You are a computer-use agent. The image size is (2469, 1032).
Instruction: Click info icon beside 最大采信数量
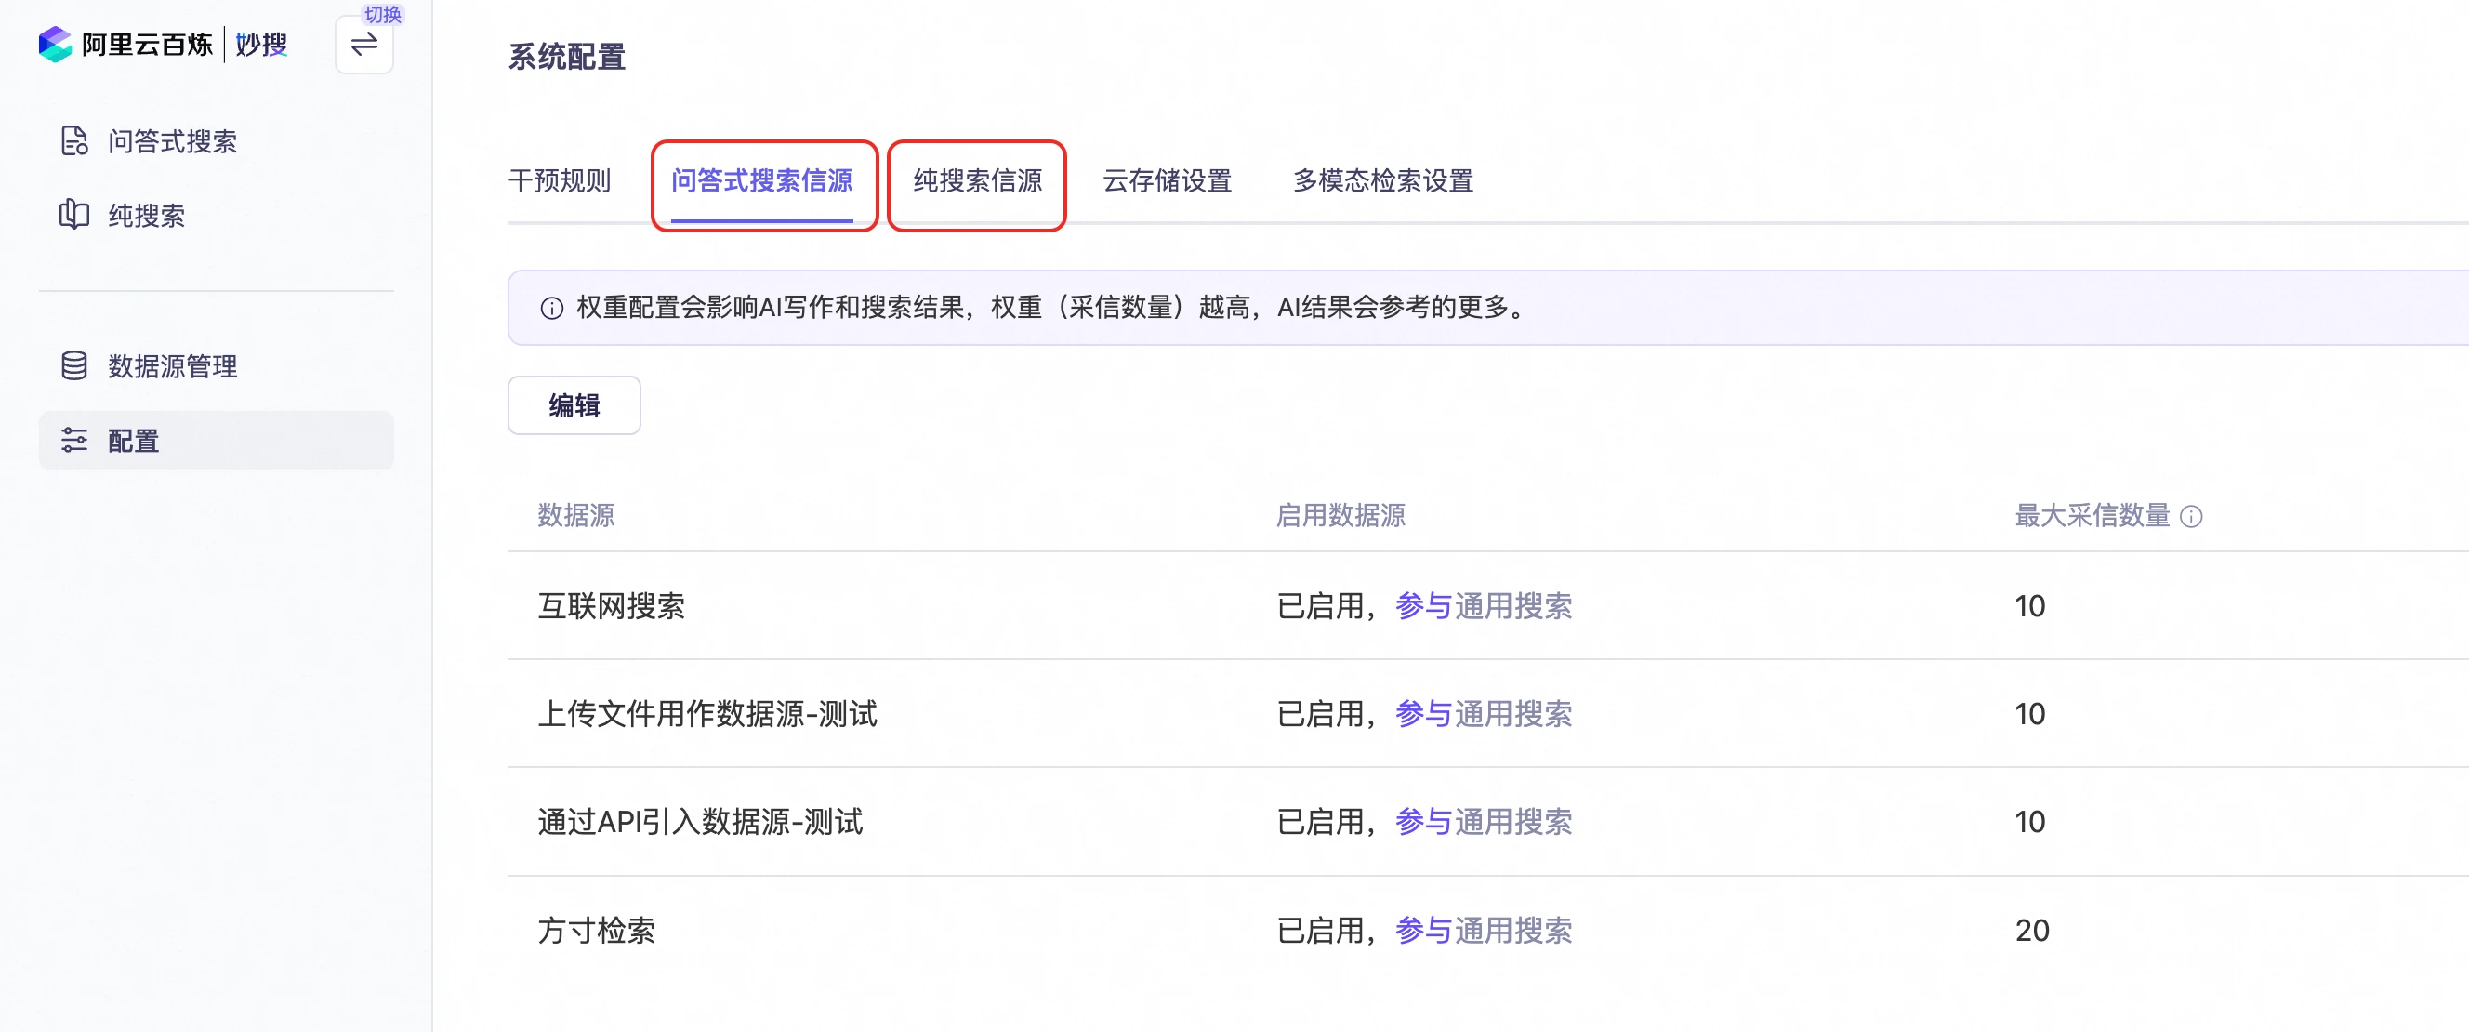coord(2191,517)
